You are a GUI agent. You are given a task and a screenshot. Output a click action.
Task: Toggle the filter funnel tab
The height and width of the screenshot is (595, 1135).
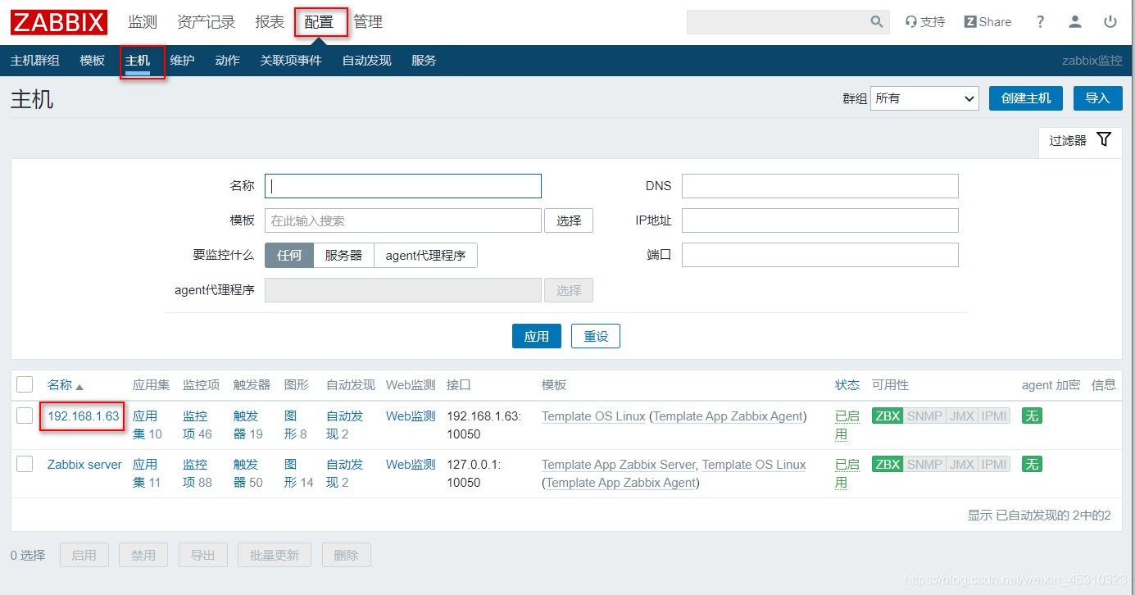point(1080,140)
